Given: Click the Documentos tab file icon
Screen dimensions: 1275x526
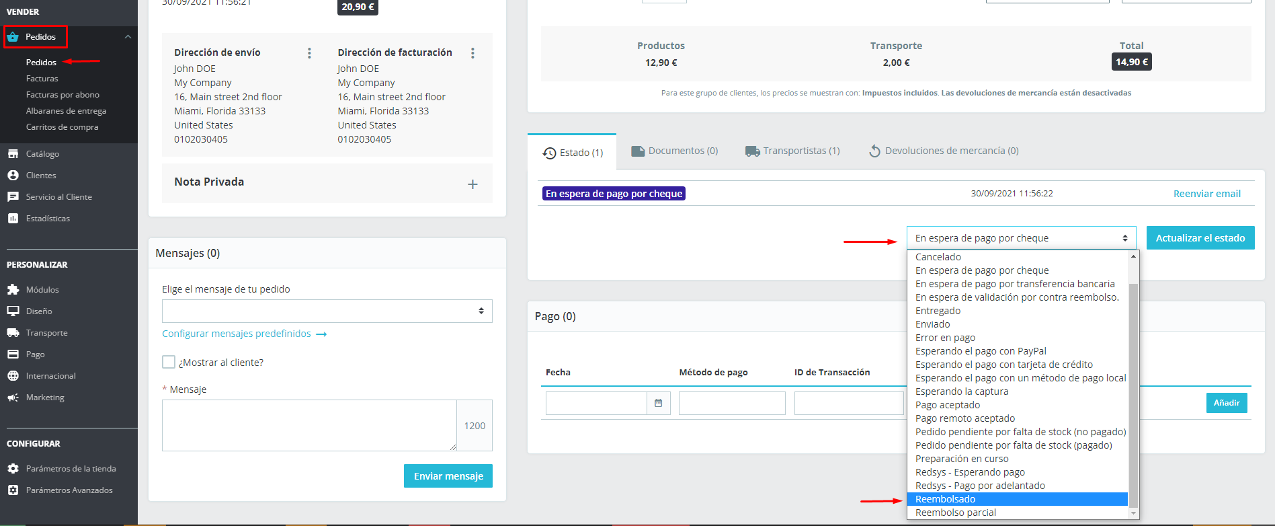Looking at the screenshot, I should [638, 151].
